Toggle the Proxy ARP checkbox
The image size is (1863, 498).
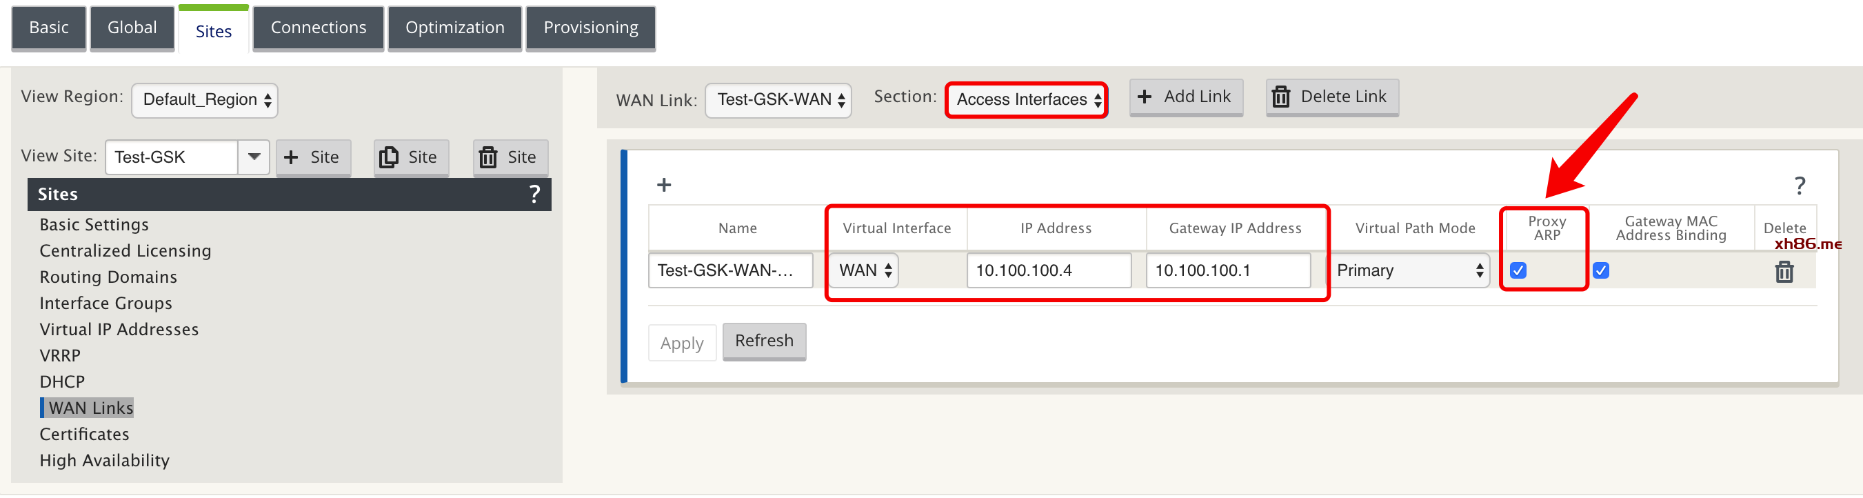tap(1518, 270)
